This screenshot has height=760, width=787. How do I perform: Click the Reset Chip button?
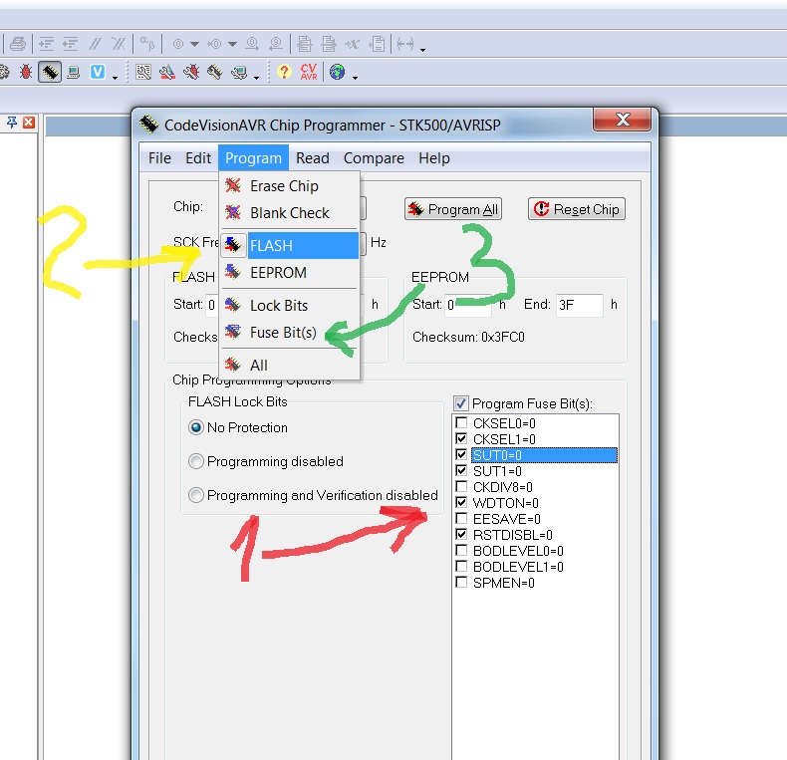point(577,209)
